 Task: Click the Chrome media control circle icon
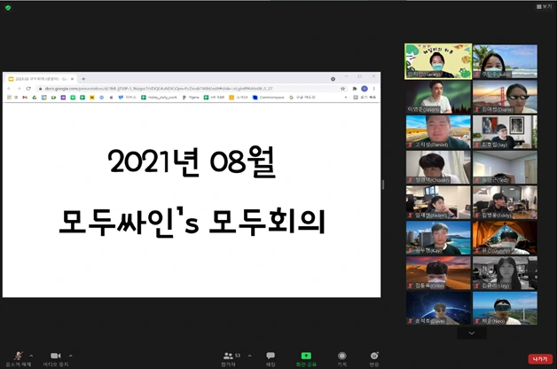click(333, 79)
